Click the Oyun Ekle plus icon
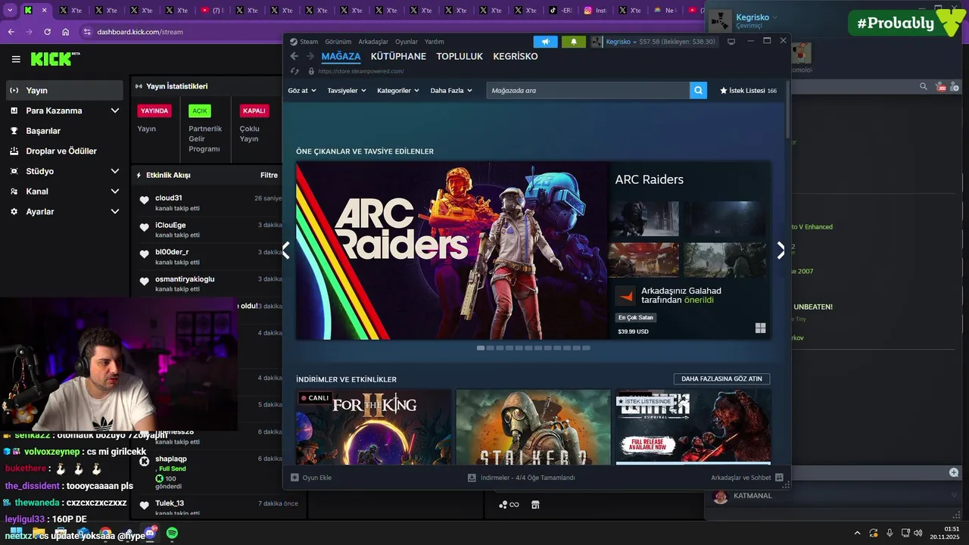The width and height of the screenshot is (969, 545). point(294,478)
